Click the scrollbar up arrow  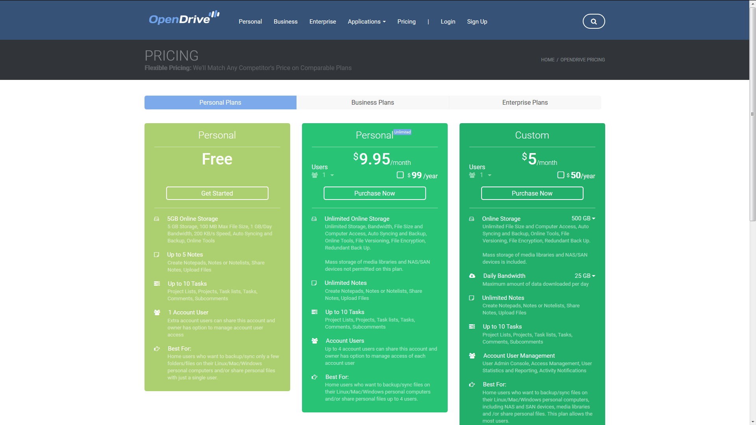click(752, 3)
